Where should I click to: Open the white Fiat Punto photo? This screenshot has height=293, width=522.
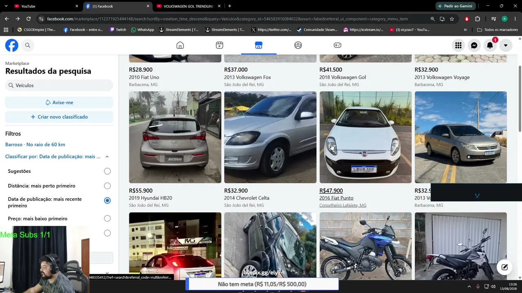(x=365, y=137)
